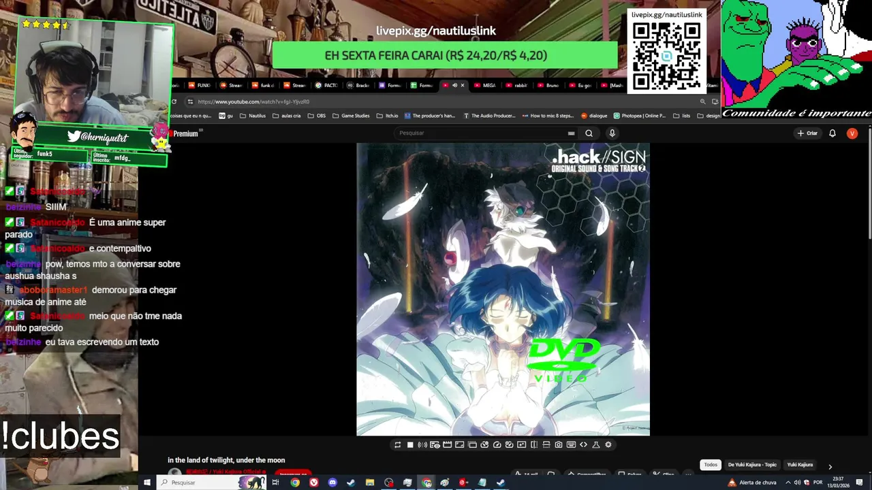Image resolution: width=872 pixels, height=490 pixels.
Task: Select the Yuki Kajiura filter chip
Action: 800,465
